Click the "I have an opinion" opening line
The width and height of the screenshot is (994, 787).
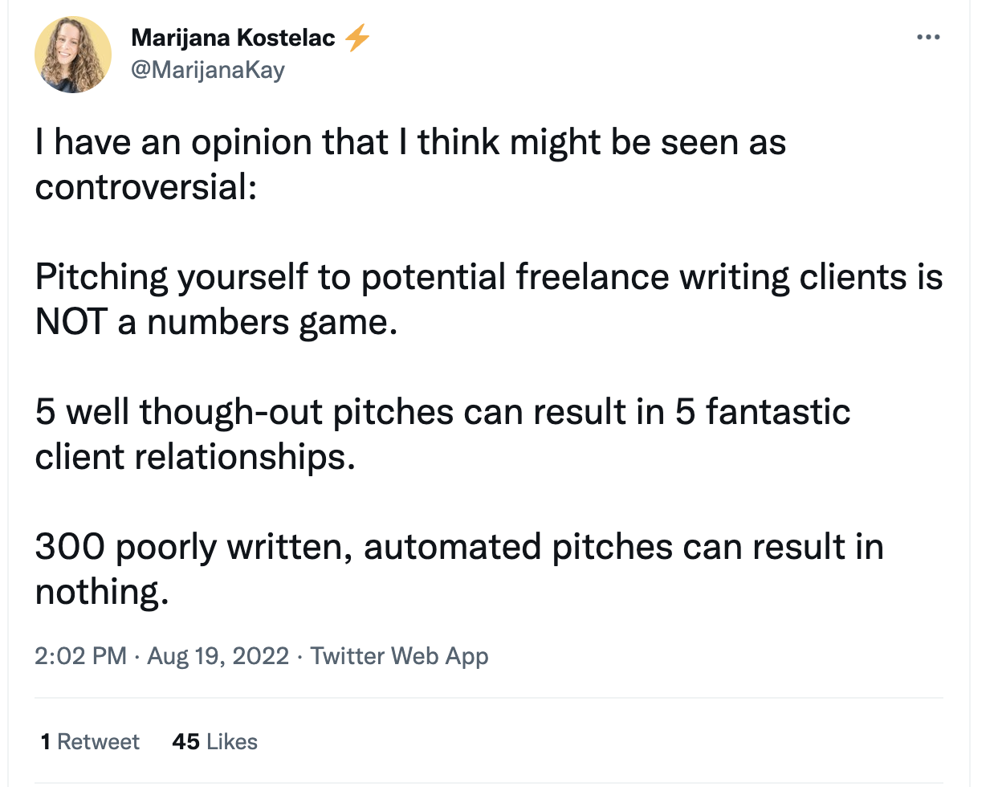409,142
